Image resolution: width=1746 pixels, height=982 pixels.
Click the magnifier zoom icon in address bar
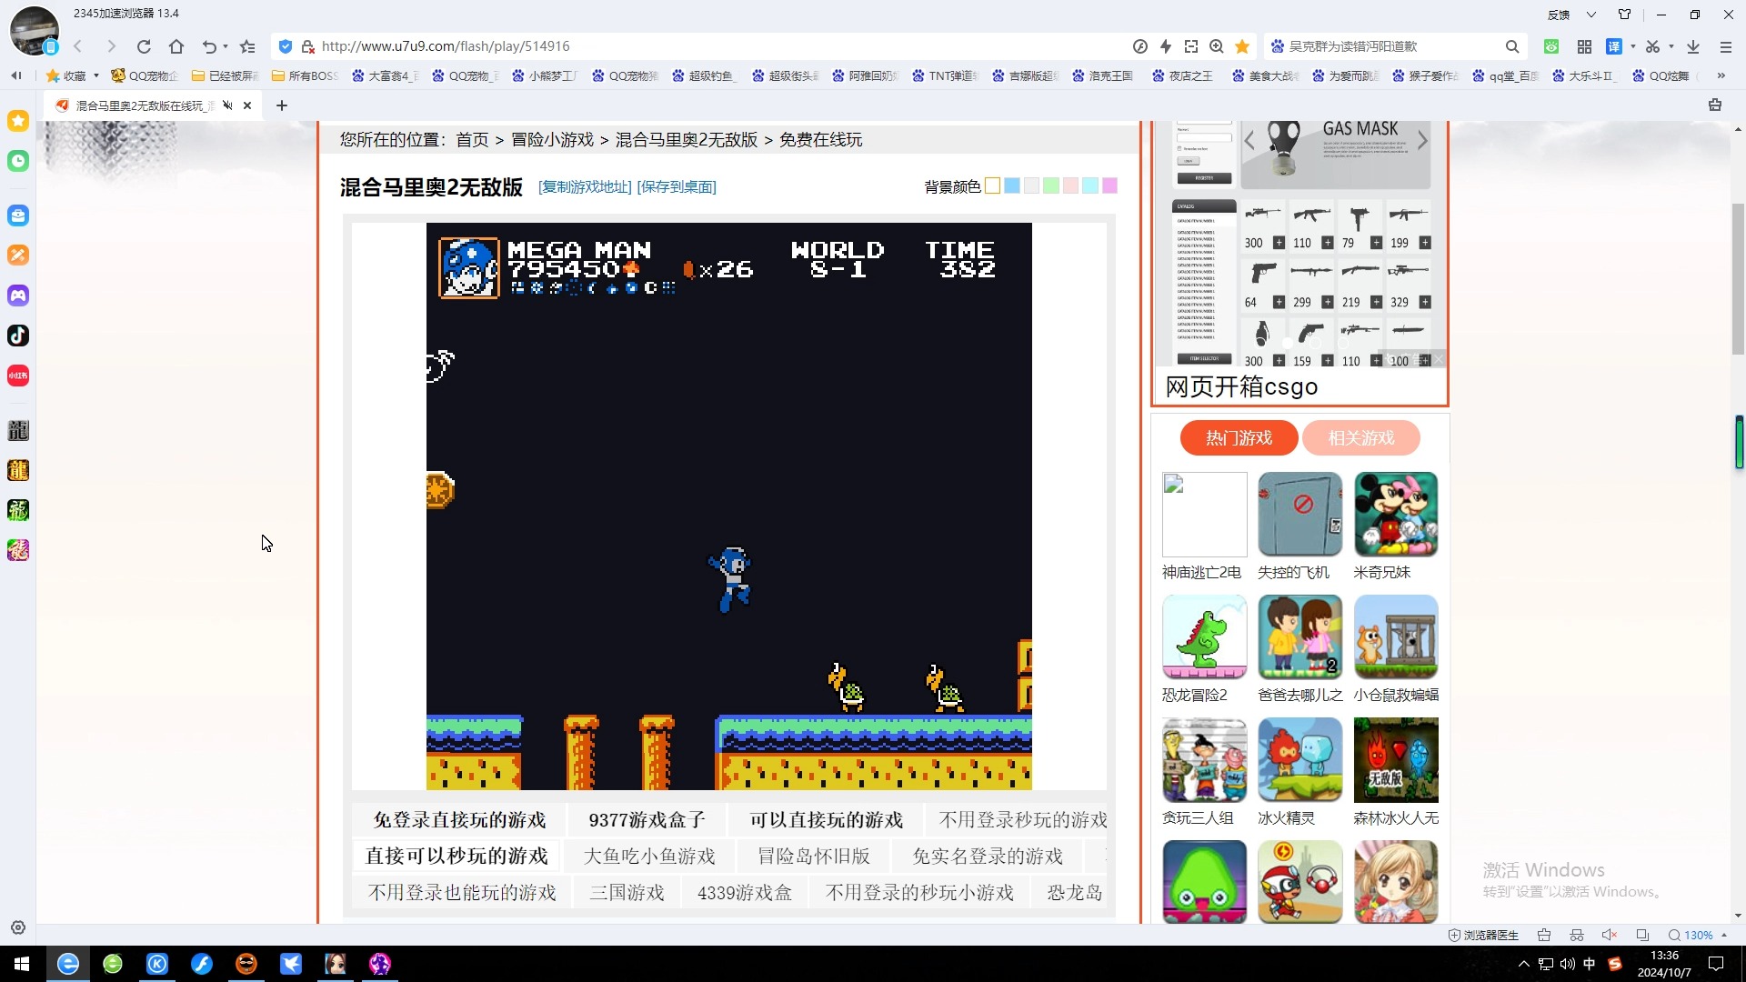[x=1217, y=46]
